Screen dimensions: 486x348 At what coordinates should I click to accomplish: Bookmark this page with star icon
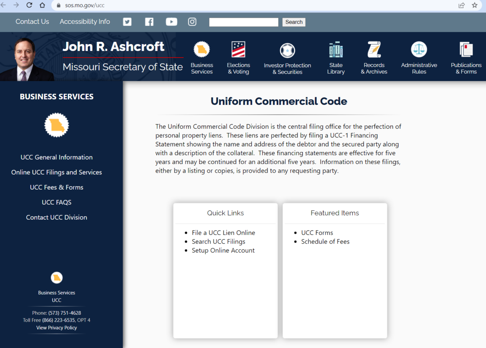(x=475, y=5)
